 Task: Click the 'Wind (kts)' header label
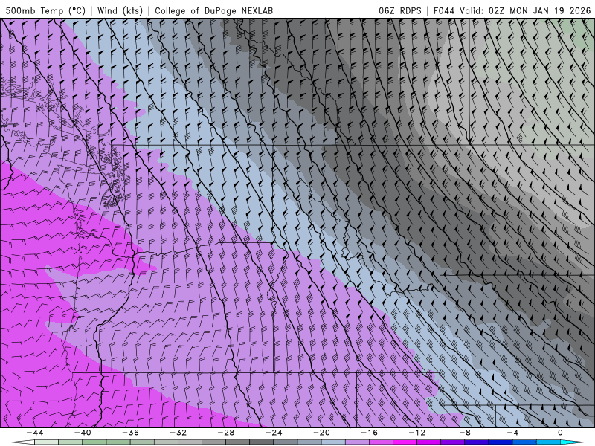(x=120, y=10)
